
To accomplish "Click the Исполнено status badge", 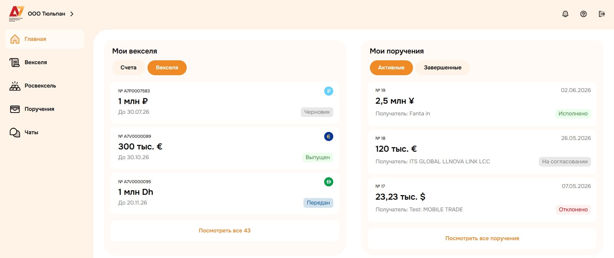I will click(573, 114).
